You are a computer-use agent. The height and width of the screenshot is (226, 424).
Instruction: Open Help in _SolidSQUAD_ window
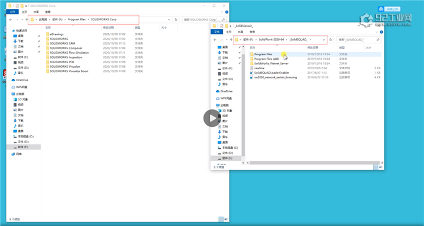coord(381,32)
